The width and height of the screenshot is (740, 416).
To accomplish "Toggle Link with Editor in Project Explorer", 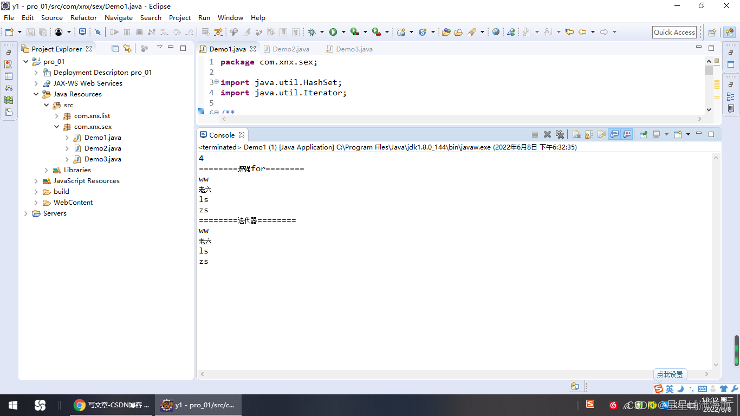I will pos(127,48).
